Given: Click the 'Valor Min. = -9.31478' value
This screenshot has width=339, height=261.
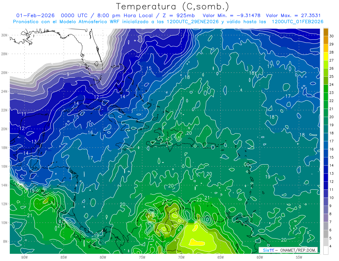Looking at the screenshot, I should (232, 15).
